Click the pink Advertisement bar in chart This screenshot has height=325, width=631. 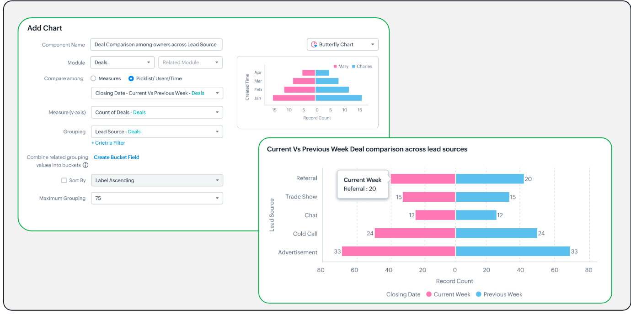tap(398, 252)
